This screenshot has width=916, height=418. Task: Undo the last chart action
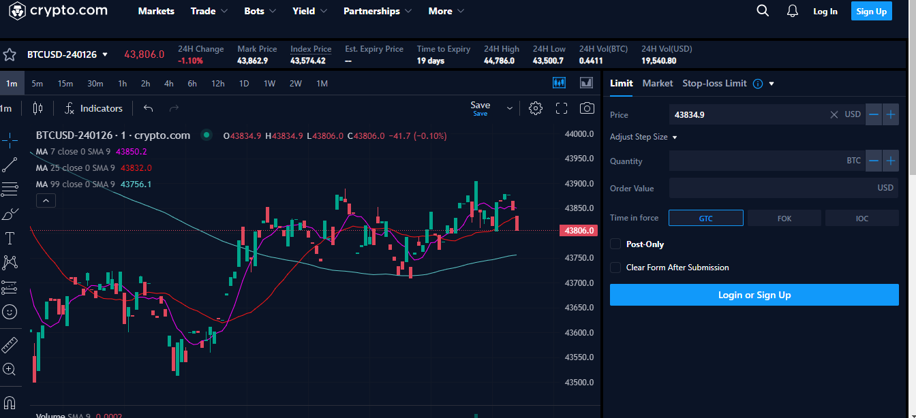point(149,108)
